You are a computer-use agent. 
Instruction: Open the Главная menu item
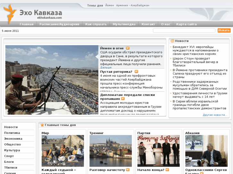[x=27, y=24]
